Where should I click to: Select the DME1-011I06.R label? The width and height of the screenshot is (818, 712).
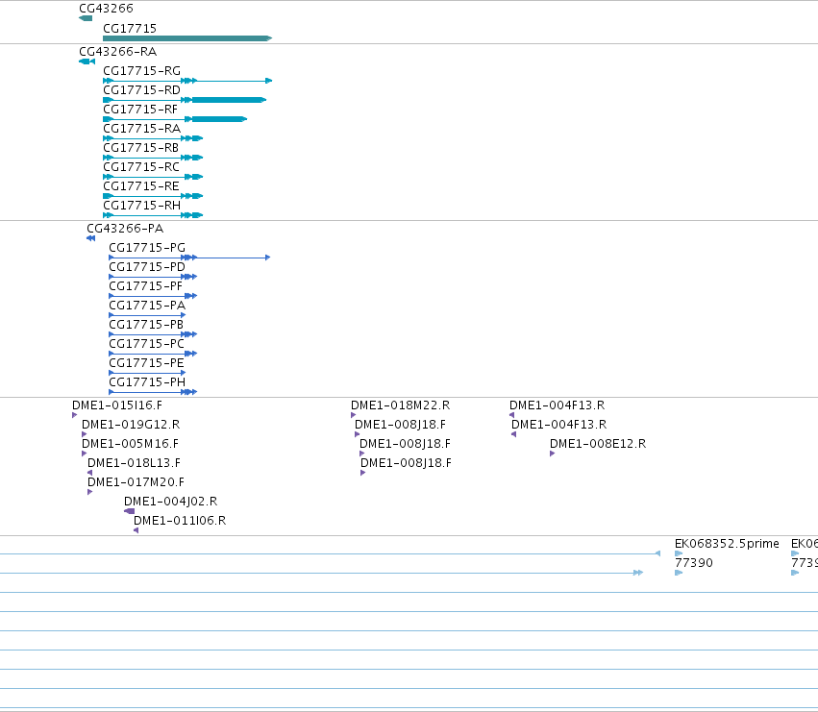click(x=180, y=521)
